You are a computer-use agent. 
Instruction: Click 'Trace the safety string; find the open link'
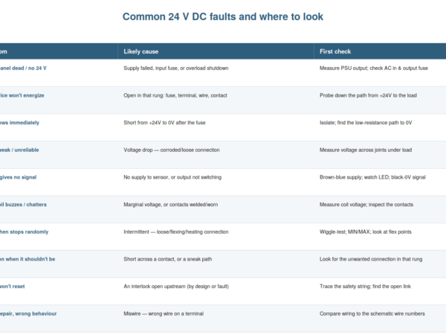point(365,287)
